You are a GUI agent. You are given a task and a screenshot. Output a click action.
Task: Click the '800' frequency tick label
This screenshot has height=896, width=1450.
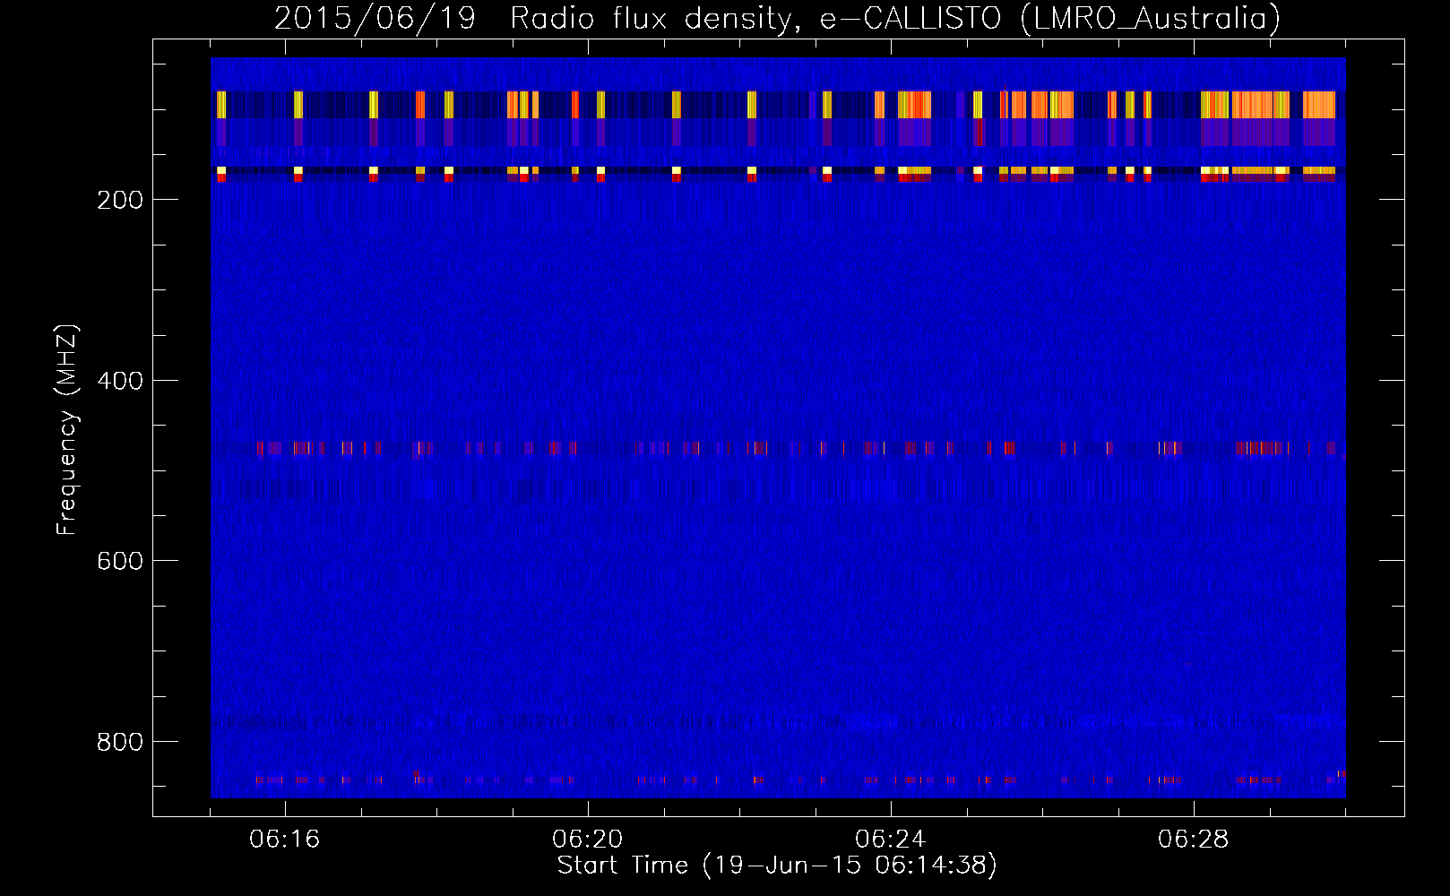tap(120, 742)
